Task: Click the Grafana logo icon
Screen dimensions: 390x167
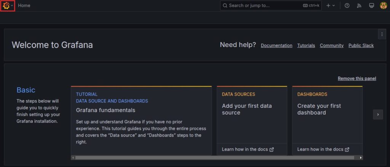Action: click(x=6, y=6)
